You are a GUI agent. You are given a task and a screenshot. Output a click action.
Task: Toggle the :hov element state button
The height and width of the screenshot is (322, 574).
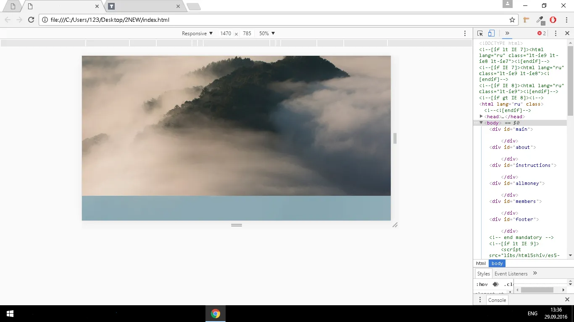482,284
